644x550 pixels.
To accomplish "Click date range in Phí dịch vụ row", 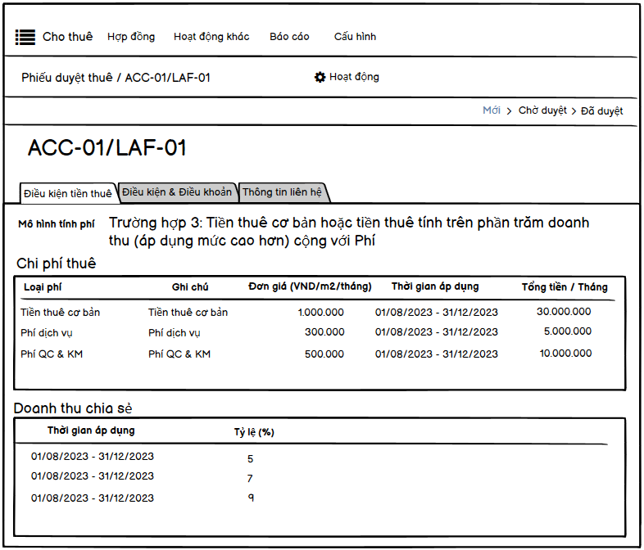I will (436, 332).
